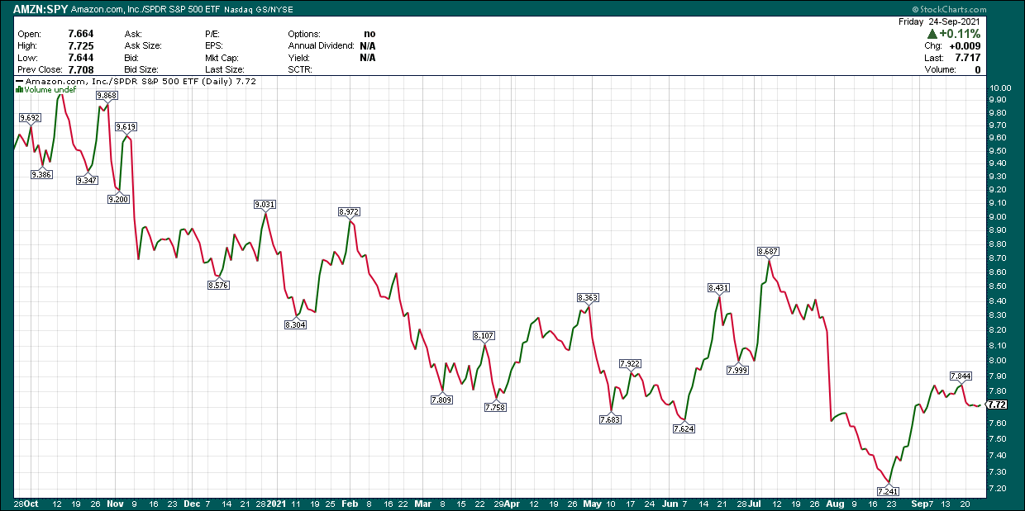The image size is (1025, 511).
Task: Select the 2021 label on the x-axis
Action: (278, 504)
